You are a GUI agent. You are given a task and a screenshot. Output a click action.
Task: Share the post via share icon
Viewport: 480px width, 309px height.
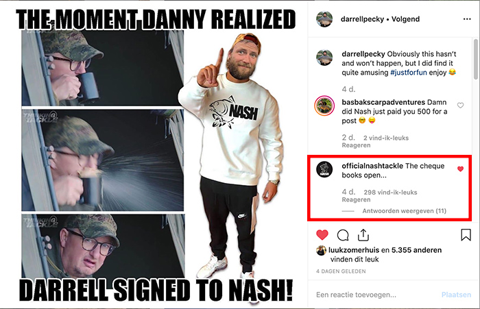[363, 235]
